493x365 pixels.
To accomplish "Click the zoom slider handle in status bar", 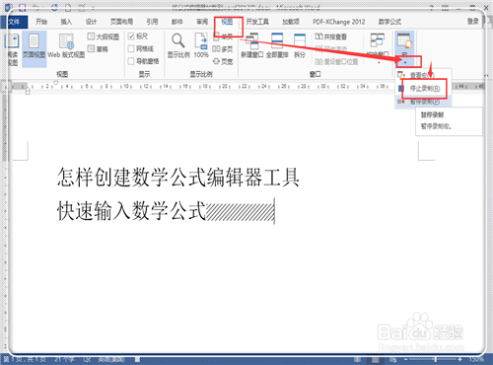I will coord(435,360).
